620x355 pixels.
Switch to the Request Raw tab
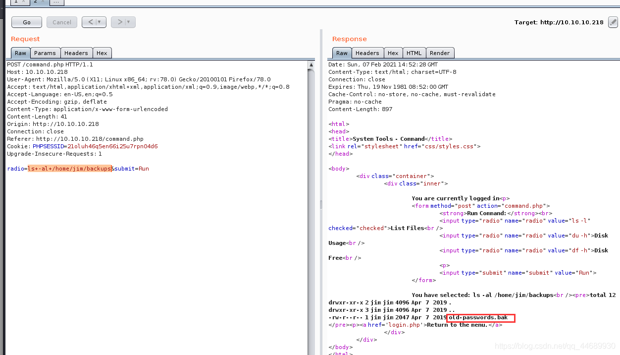[x=21, y=53]
